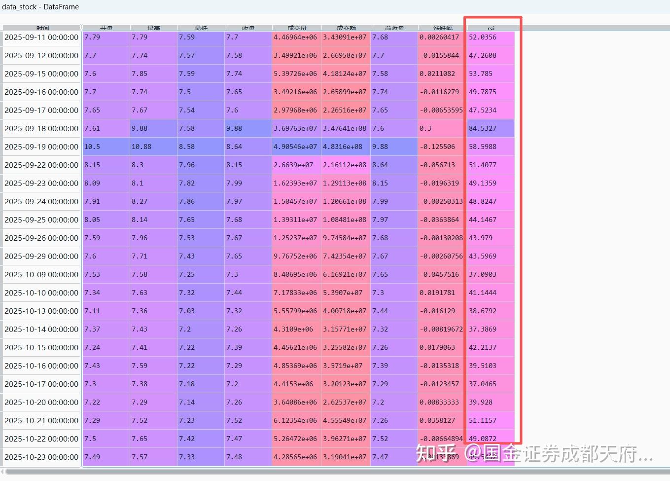Pick the rsi cell 44.1467
670x481 pixels.
[x=491, y=220]
